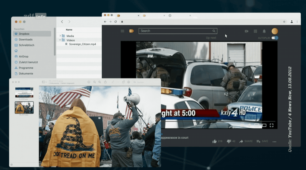
Task: Click the thumbs-up like icon
Action: click(x=214, y=141)
